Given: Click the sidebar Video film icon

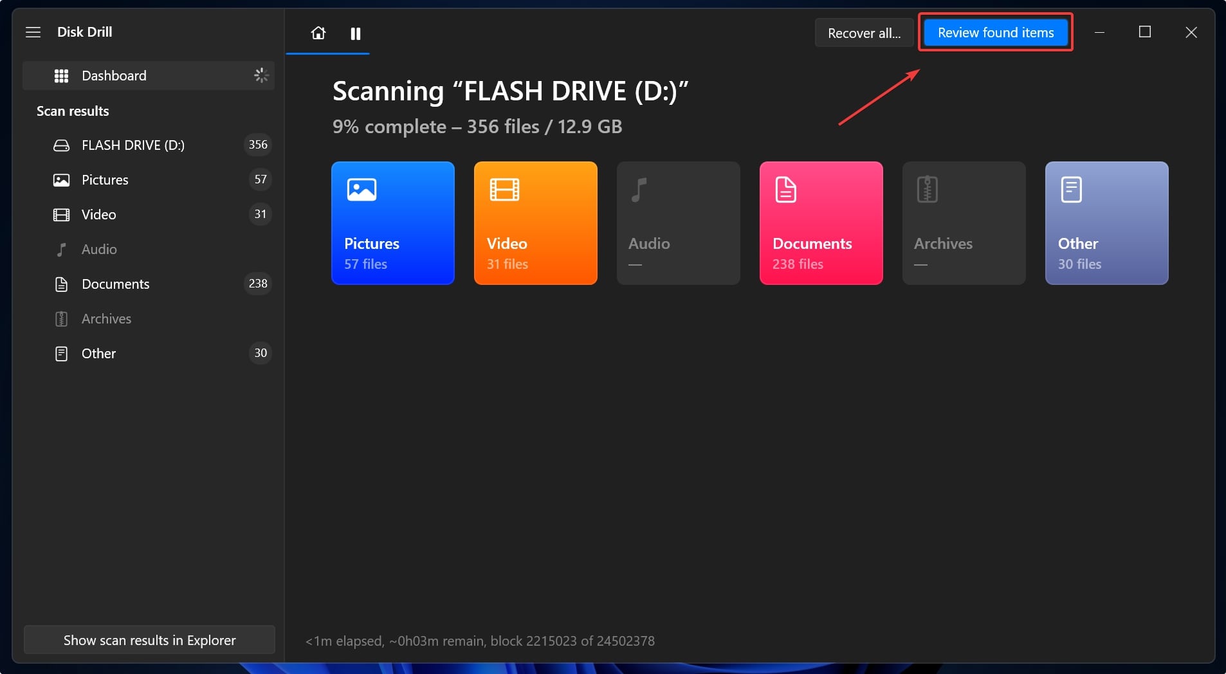Looking at the screenshot, I should click(61, 215).
